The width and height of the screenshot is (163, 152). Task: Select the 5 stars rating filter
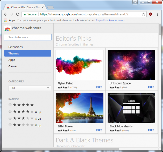click(x=10, y=105)
